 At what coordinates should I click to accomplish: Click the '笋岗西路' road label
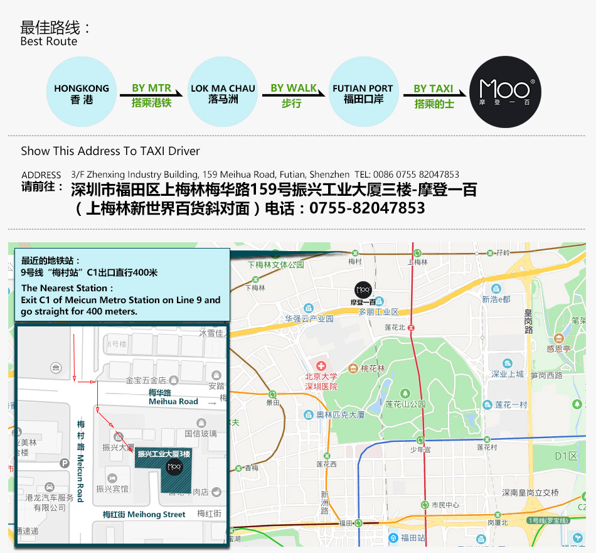[546, 375]
